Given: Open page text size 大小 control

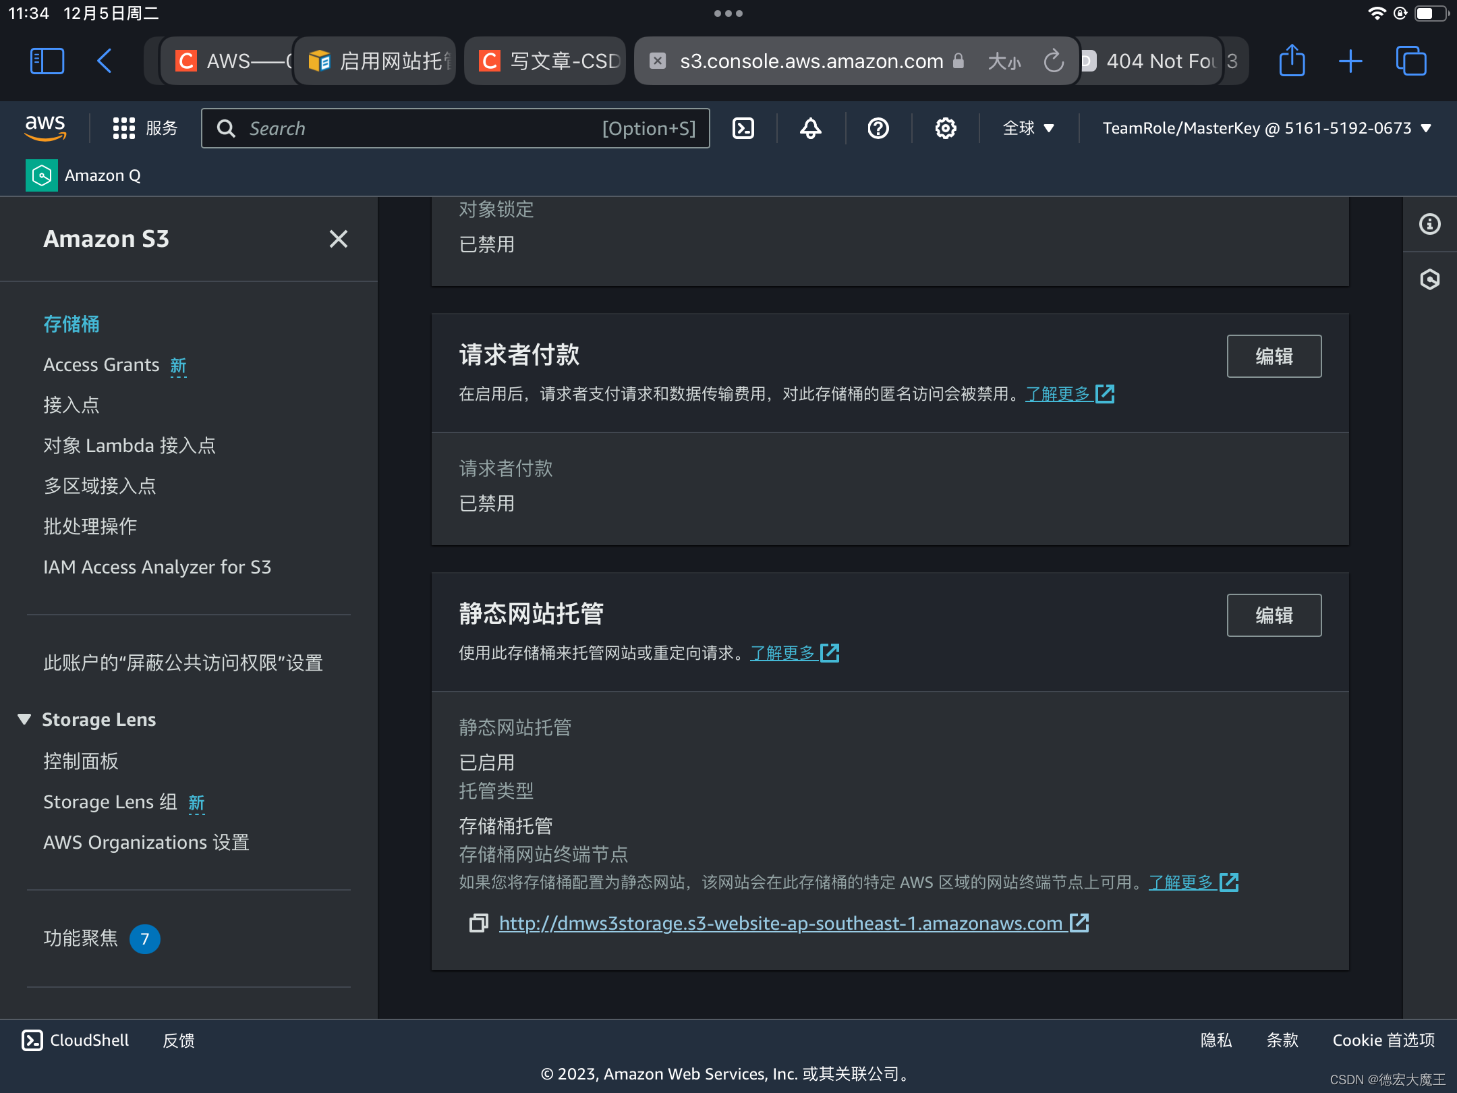Looking at the screenshot, I should point(1004,61).
